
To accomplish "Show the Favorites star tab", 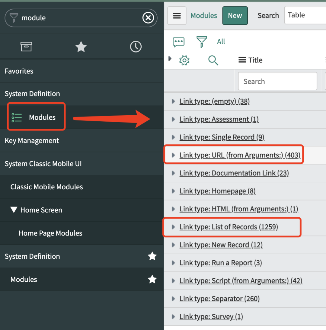I will 81,47.
